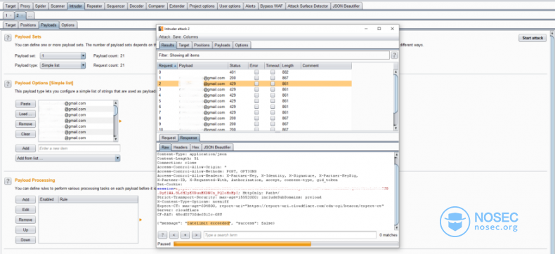
Task: Open the Payload type Simple list dropdown
Action: click(63, 65)
